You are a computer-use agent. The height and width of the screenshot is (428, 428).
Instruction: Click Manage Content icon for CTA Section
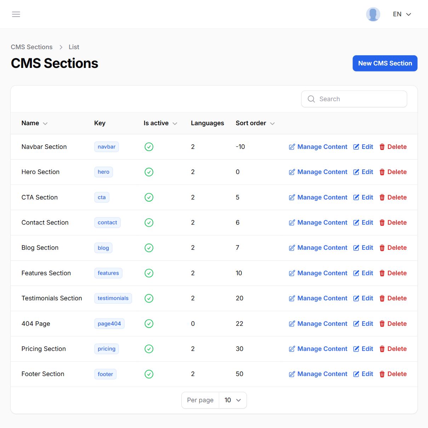tap(292, 197)
